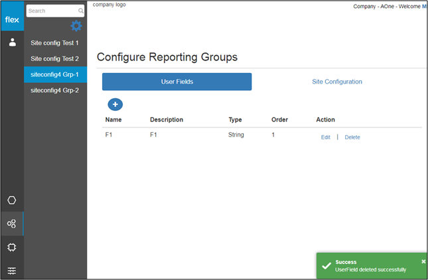428x280 pixels.
Task: Click the Description column header
Action: point(167,119)
